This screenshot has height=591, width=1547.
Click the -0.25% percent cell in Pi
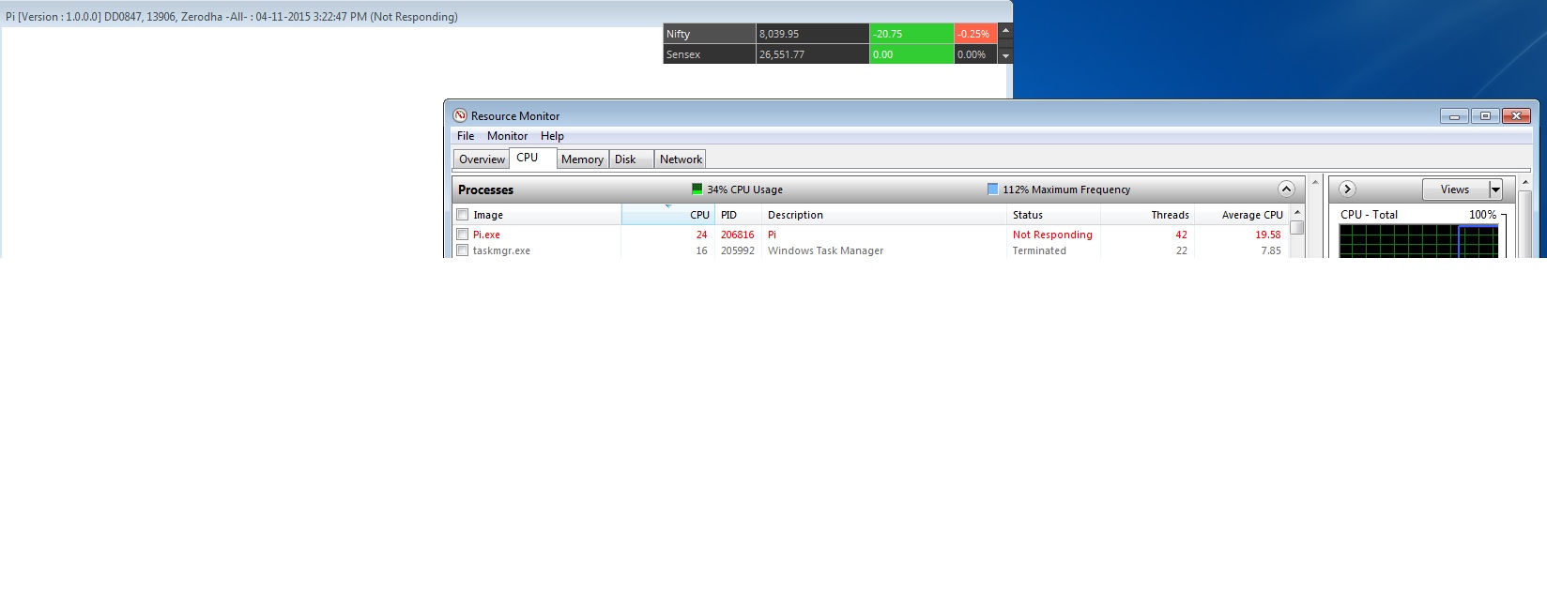pyautogui.click(x=975, y=34)
